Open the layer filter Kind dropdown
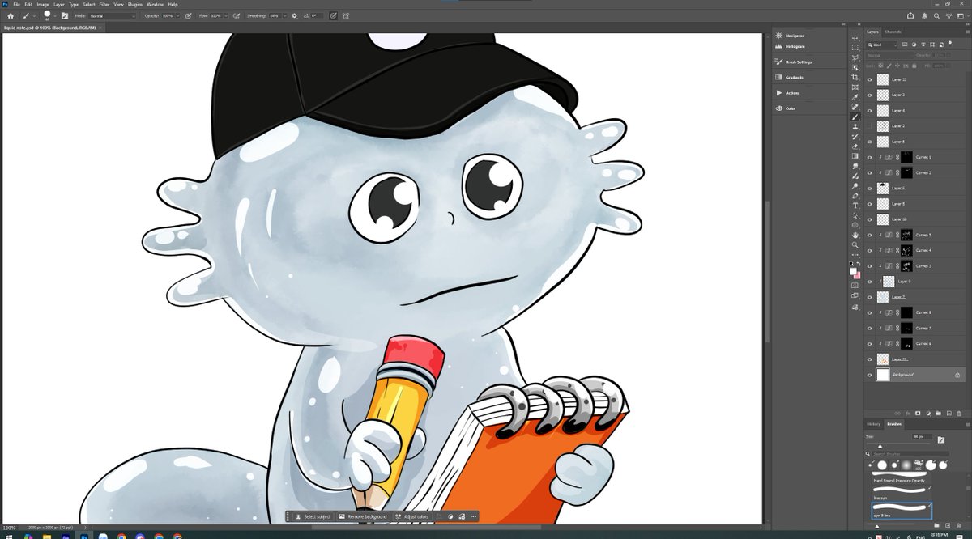 (882, 45)
